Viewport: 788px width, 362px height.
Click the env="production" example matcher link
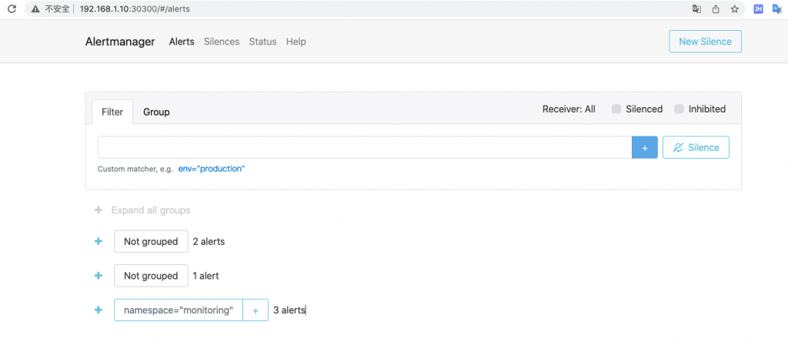(x=212, y=169)
